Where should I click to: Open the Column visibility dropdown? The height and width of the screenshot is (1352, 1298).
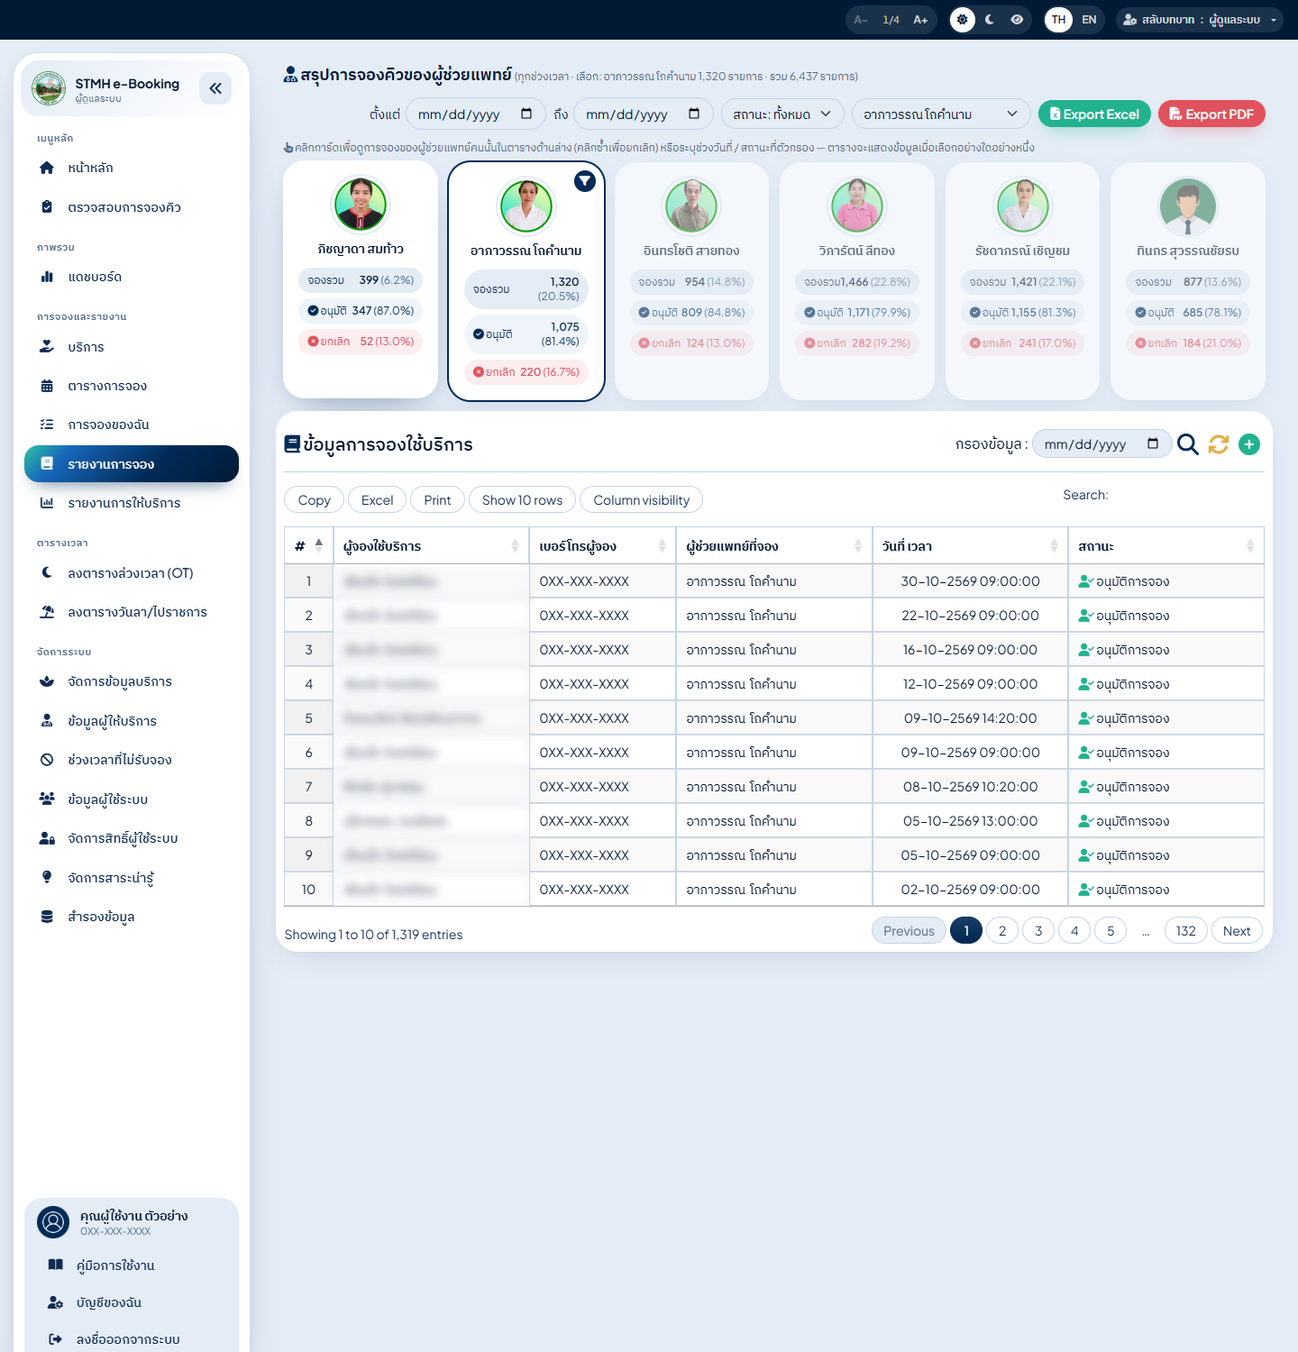coord(641,500)
